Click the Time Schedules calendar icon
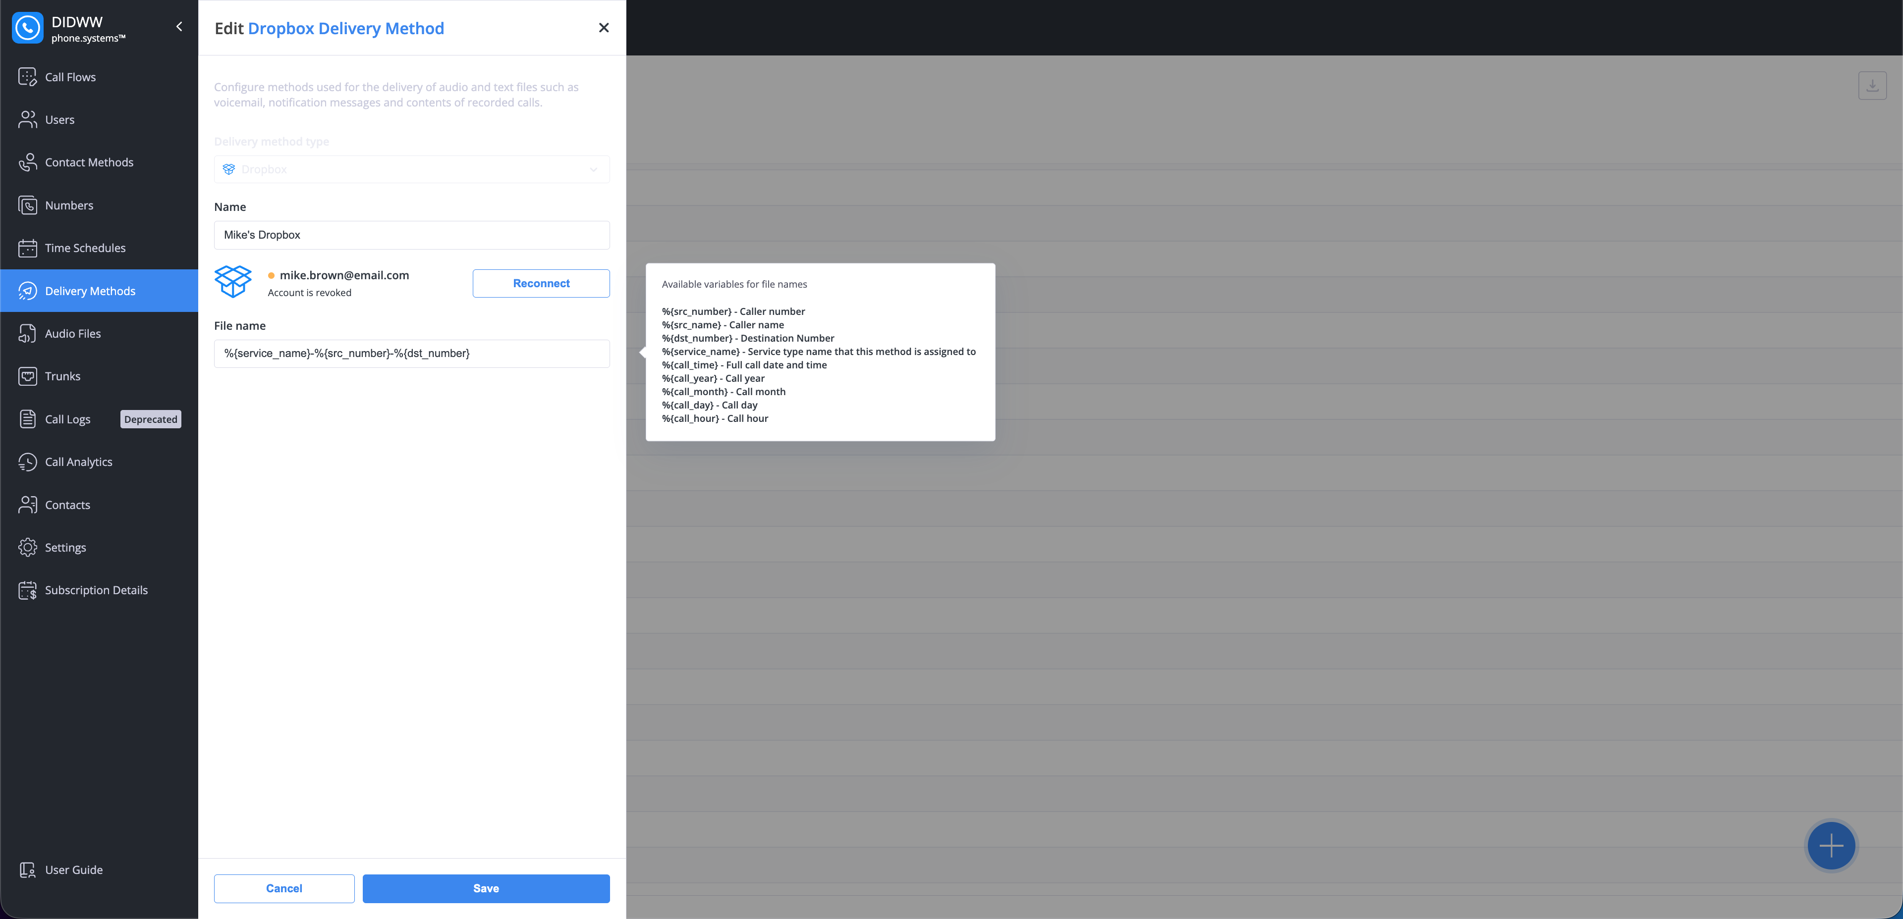This screenshot has width=1903, height=919. coord(27,248)
